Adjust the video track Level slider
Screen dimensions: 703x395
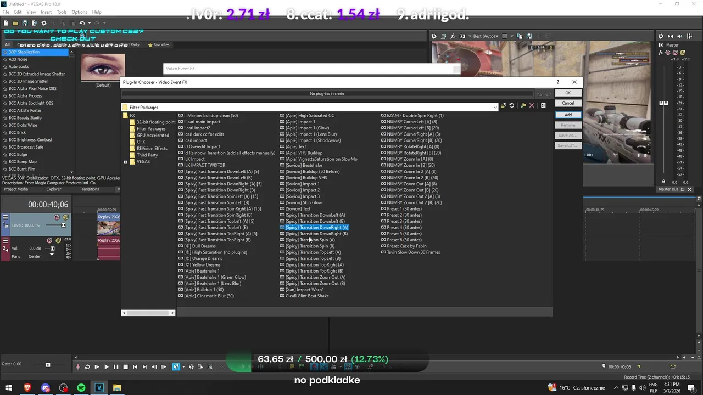pos(63,225)
